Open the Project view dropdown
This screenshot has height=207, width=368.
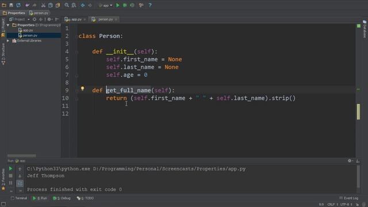tap(20, 19)
